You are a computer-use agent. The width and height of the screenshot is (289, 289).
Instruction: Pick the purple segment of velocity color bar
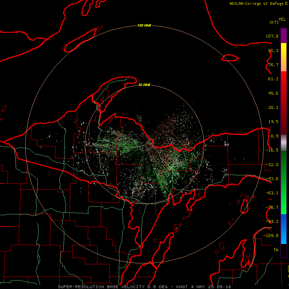point(284,36)
